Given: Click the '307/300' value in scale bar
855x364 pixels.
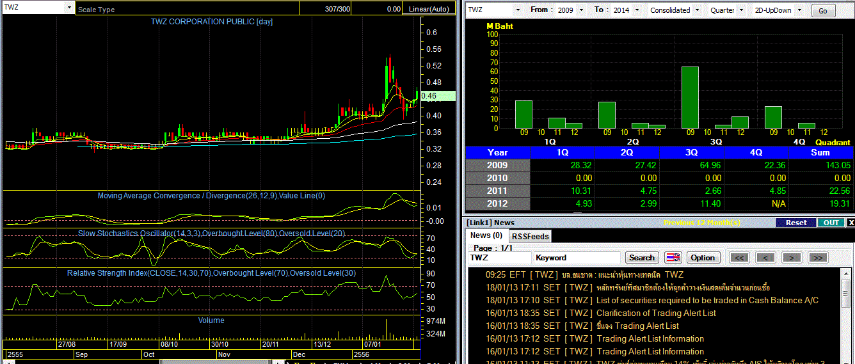Looking at the screenshot, I should point(337,10).
